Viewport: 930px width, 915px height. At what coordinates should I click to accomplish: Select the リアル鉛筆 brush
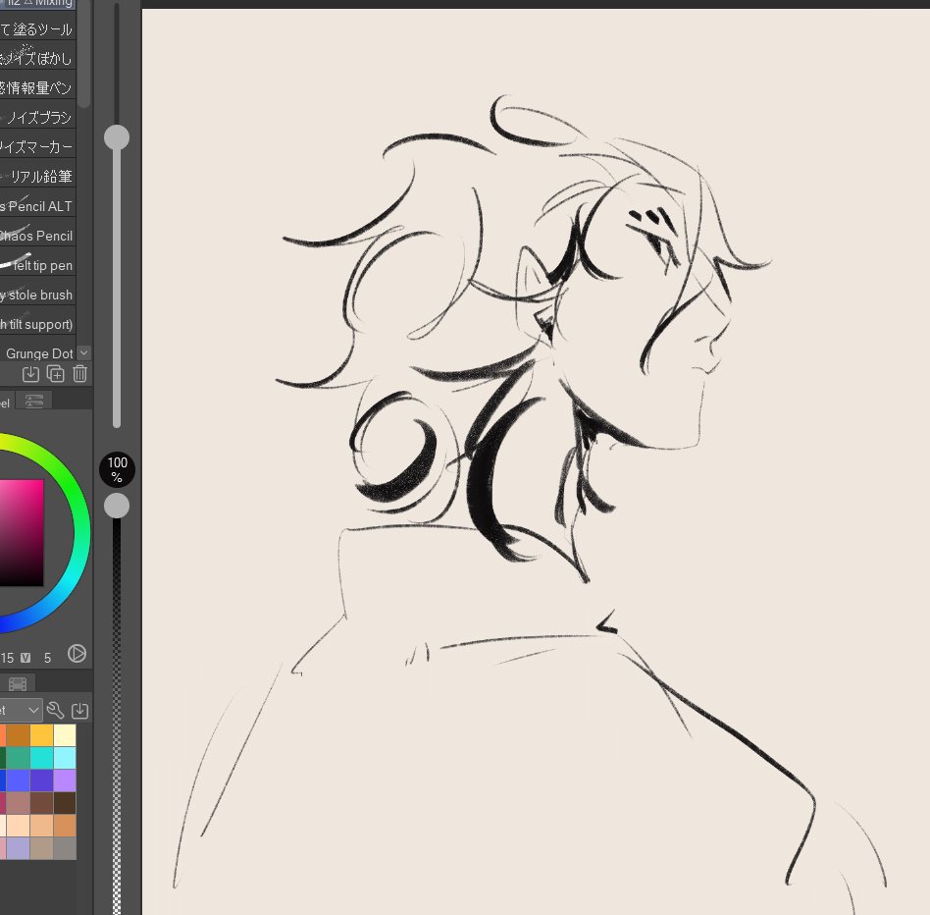click(38, 177)
